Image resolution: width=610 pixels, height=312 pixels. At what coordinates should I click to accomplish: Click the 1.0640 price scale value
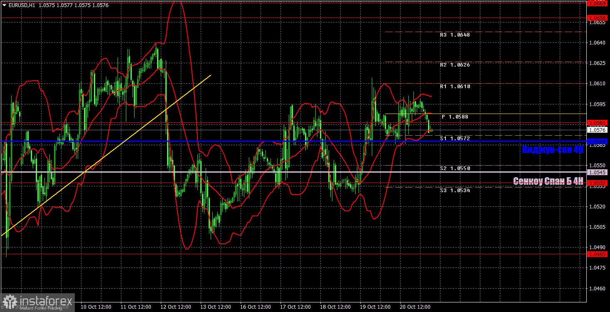click(598, 42)
